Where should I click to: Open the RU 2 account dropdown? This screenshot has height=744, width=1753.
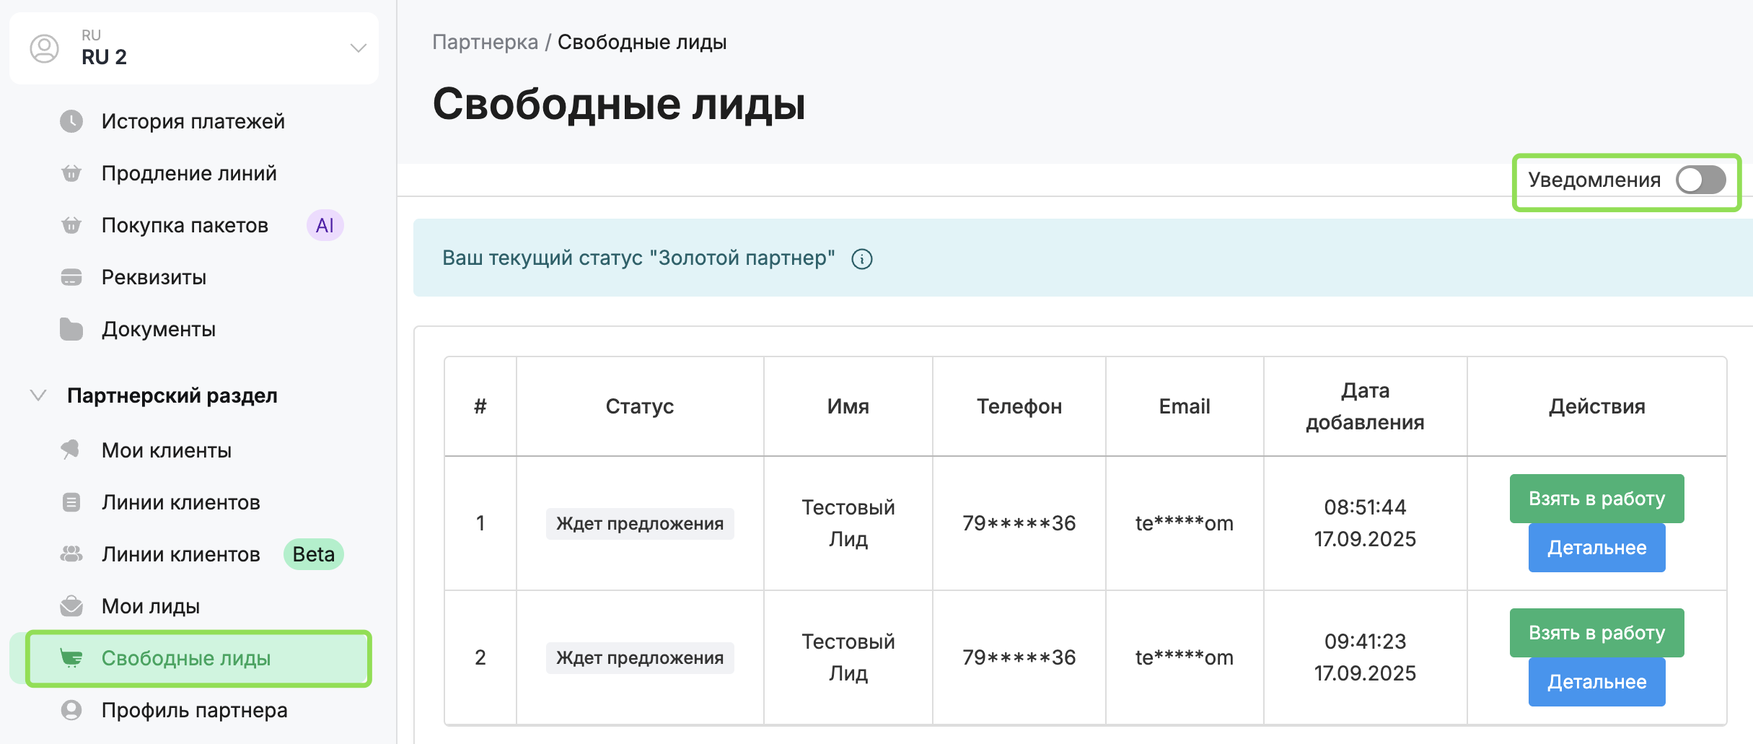(x=358, y=48)
